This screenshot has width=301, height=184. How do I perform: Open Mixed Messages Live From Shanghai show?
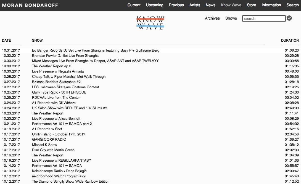[x=95, y=61]
